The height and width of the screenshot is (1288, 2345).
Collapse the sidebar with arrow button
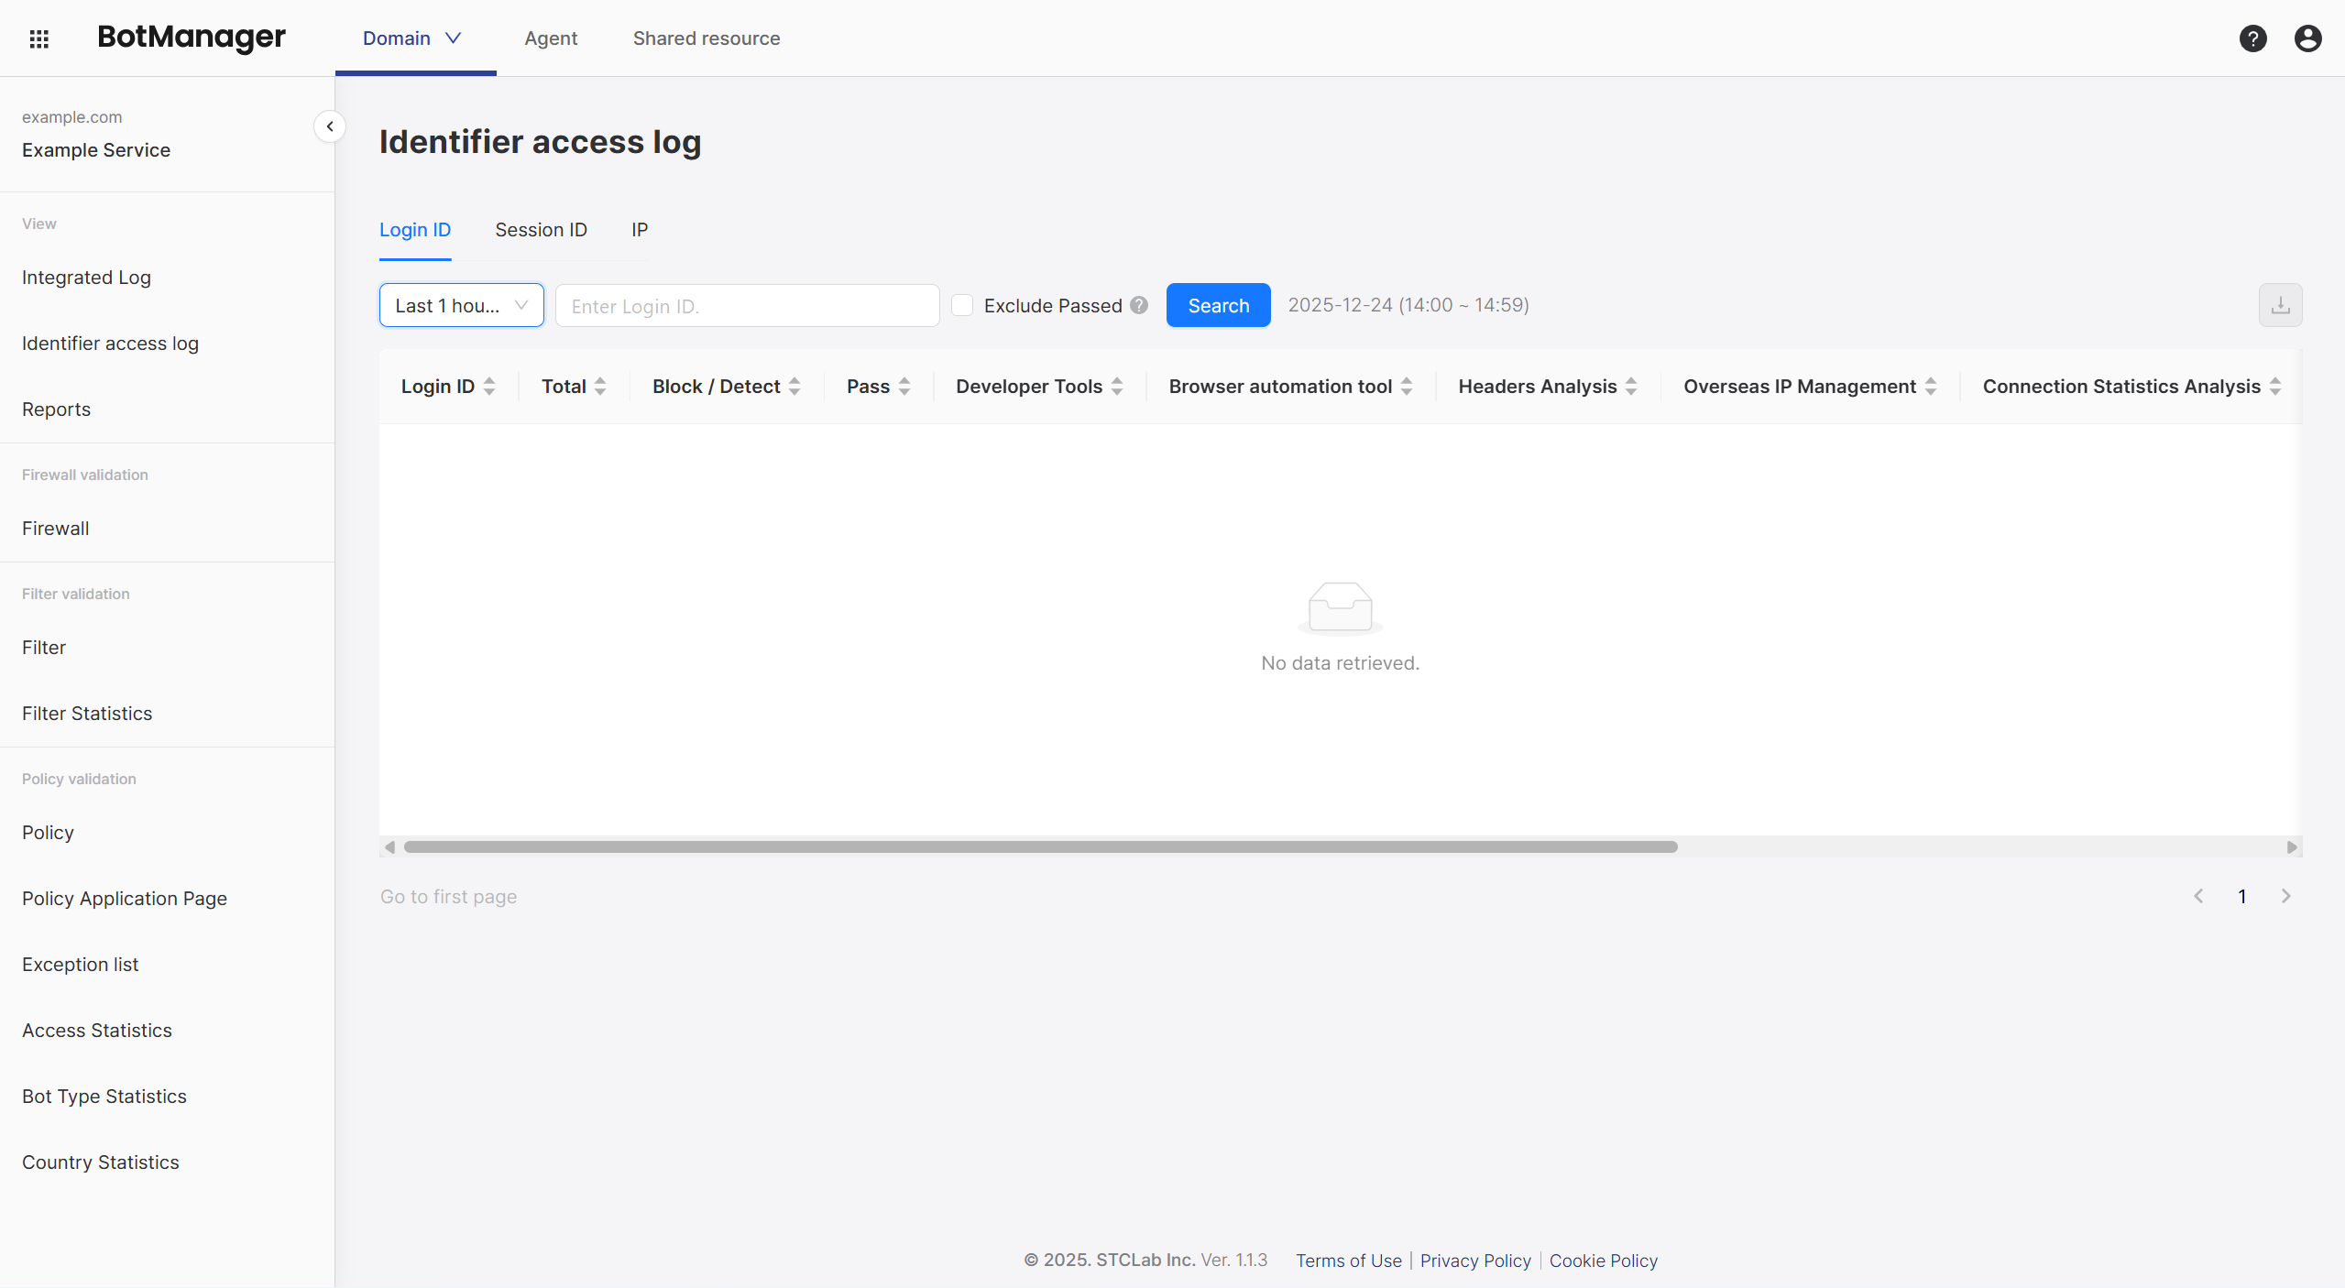(x=330, y=126)
